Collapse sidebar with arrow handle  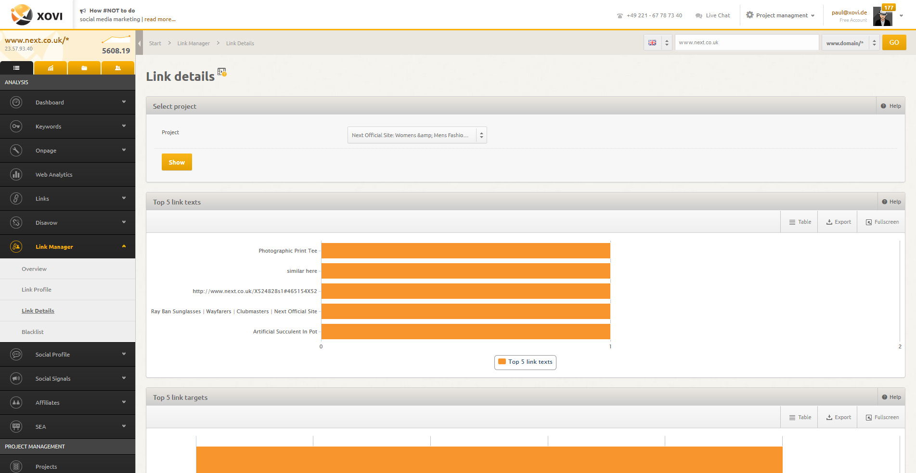pos(139,43)
